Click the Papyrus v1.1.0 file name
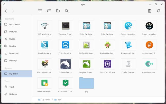The width and height of the screenshot is (166, 104). 128,54
